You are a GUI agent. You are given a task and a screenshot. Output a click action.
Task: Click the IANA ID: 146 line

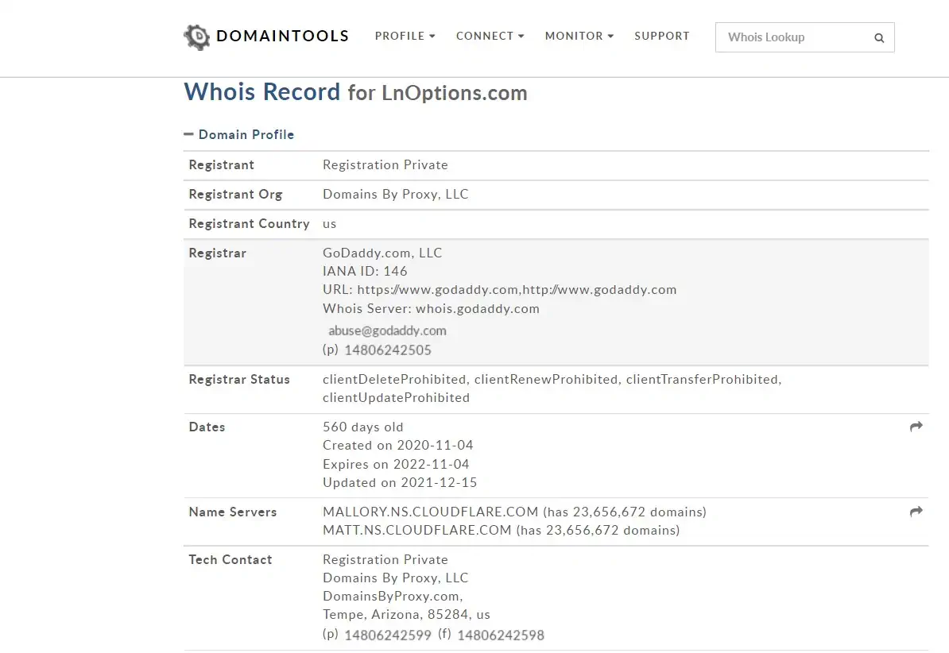point(365,271)
